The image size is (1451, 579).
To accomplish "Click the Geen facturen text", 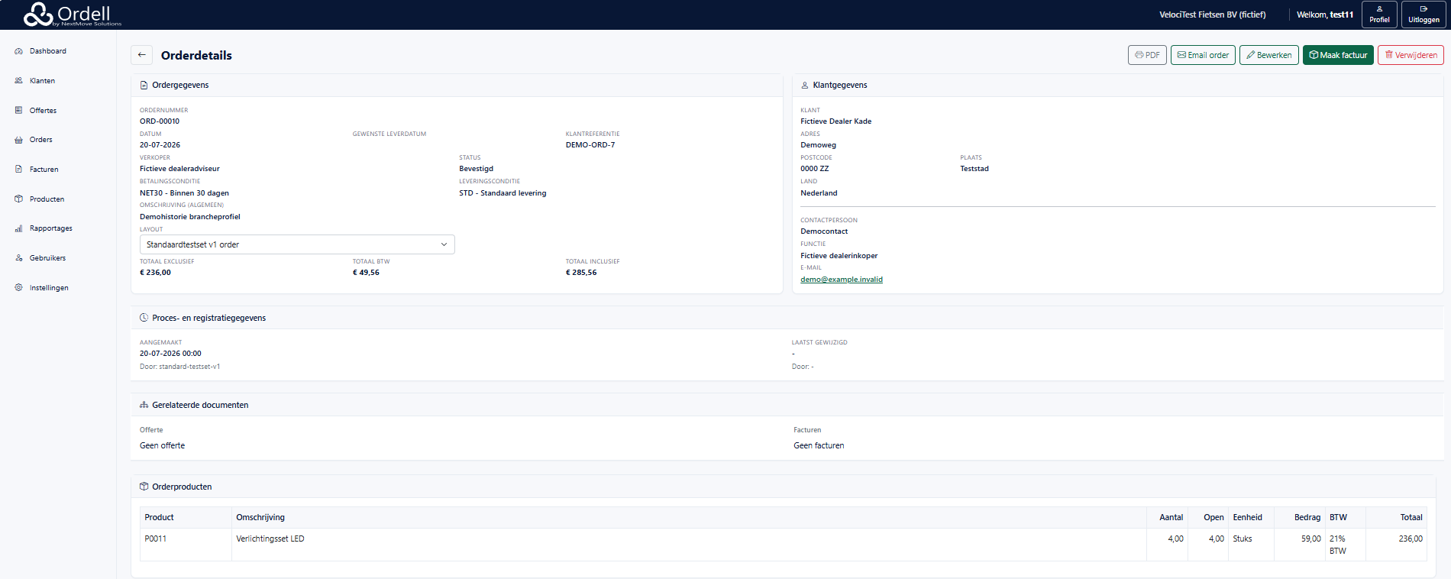I will pyautogui.click(x=819, y=445).
